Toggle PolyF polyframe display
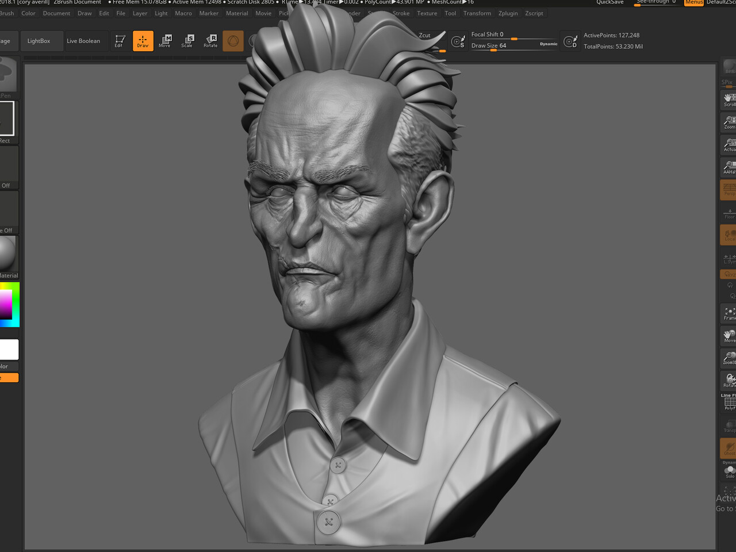 (729, 404)
